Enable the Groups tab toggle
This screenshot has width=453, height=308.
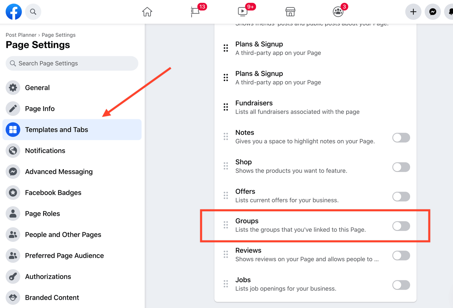click(x=401, y=226)
